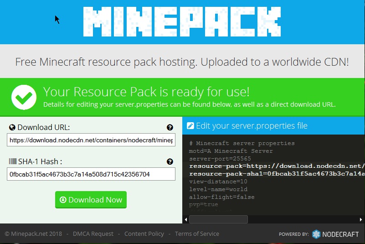Click the 'Details for editing your server.properties' subtitle
Viewport: 365px width, 244px height.
[189, 104]
